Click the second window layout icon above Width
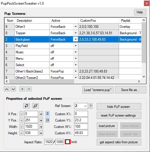This screenshot has width=150, height=152. pos(35,106)
